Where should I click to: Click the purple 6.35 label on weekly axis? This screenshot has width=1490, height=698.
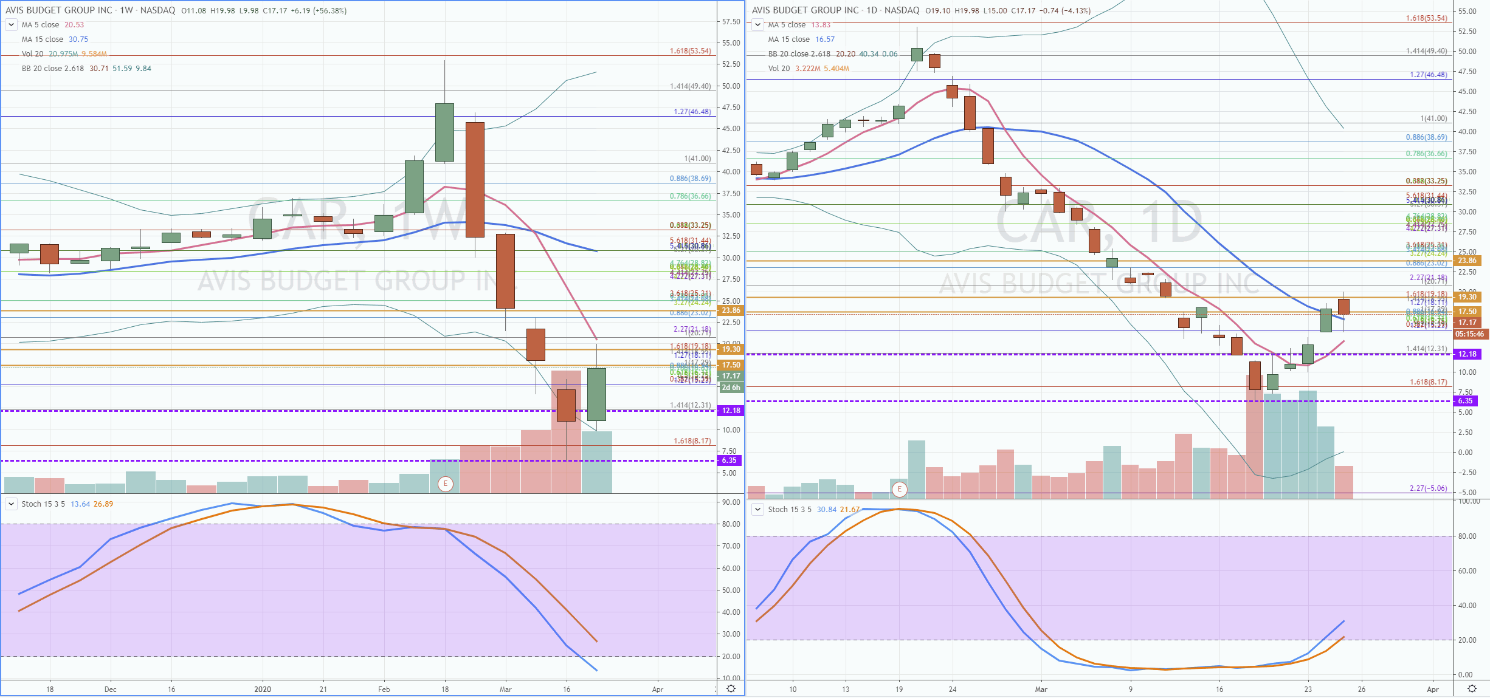[729, 460]
